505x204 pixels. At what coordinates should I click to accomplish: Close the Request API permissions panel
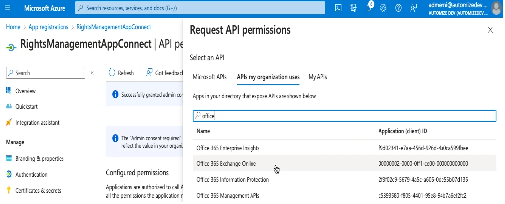tap(490, 30)
